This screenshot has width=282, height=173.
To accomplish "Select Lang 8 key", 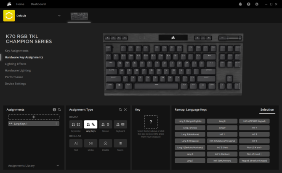I will (222, 121).
